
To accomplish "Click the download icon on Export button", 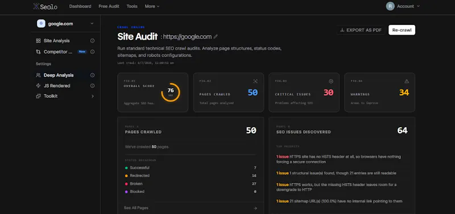I will (342, 30).
